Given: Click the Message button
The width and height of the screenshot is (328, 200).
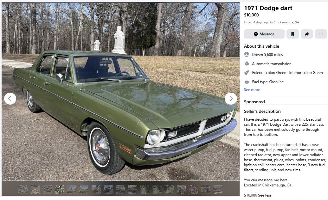Looking at the screenshot, I should (x=264, y=34).
